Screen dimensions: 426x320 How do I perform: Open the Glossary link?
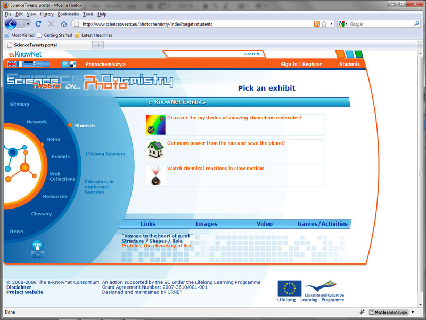point(42,214)
